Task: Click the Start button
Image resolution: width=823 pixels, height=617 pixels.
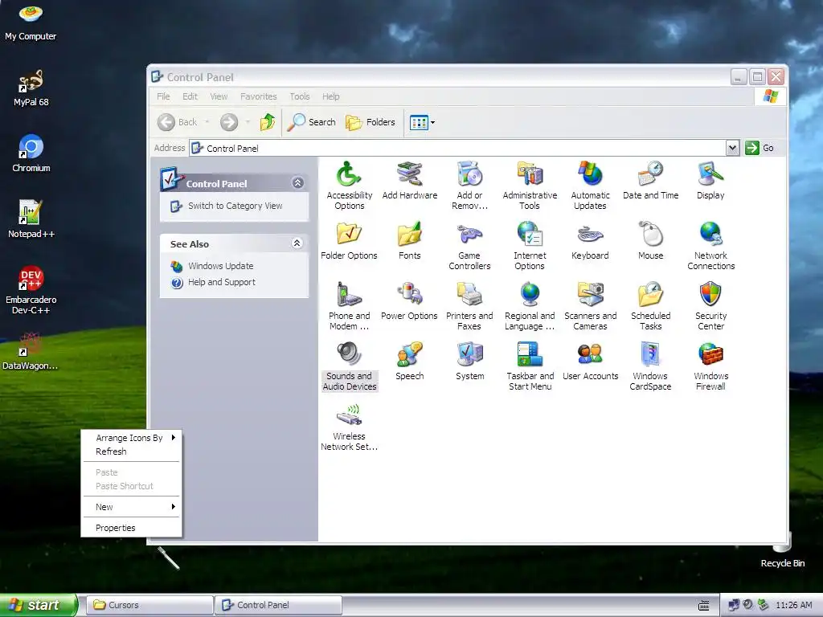Action: (39, 605)
